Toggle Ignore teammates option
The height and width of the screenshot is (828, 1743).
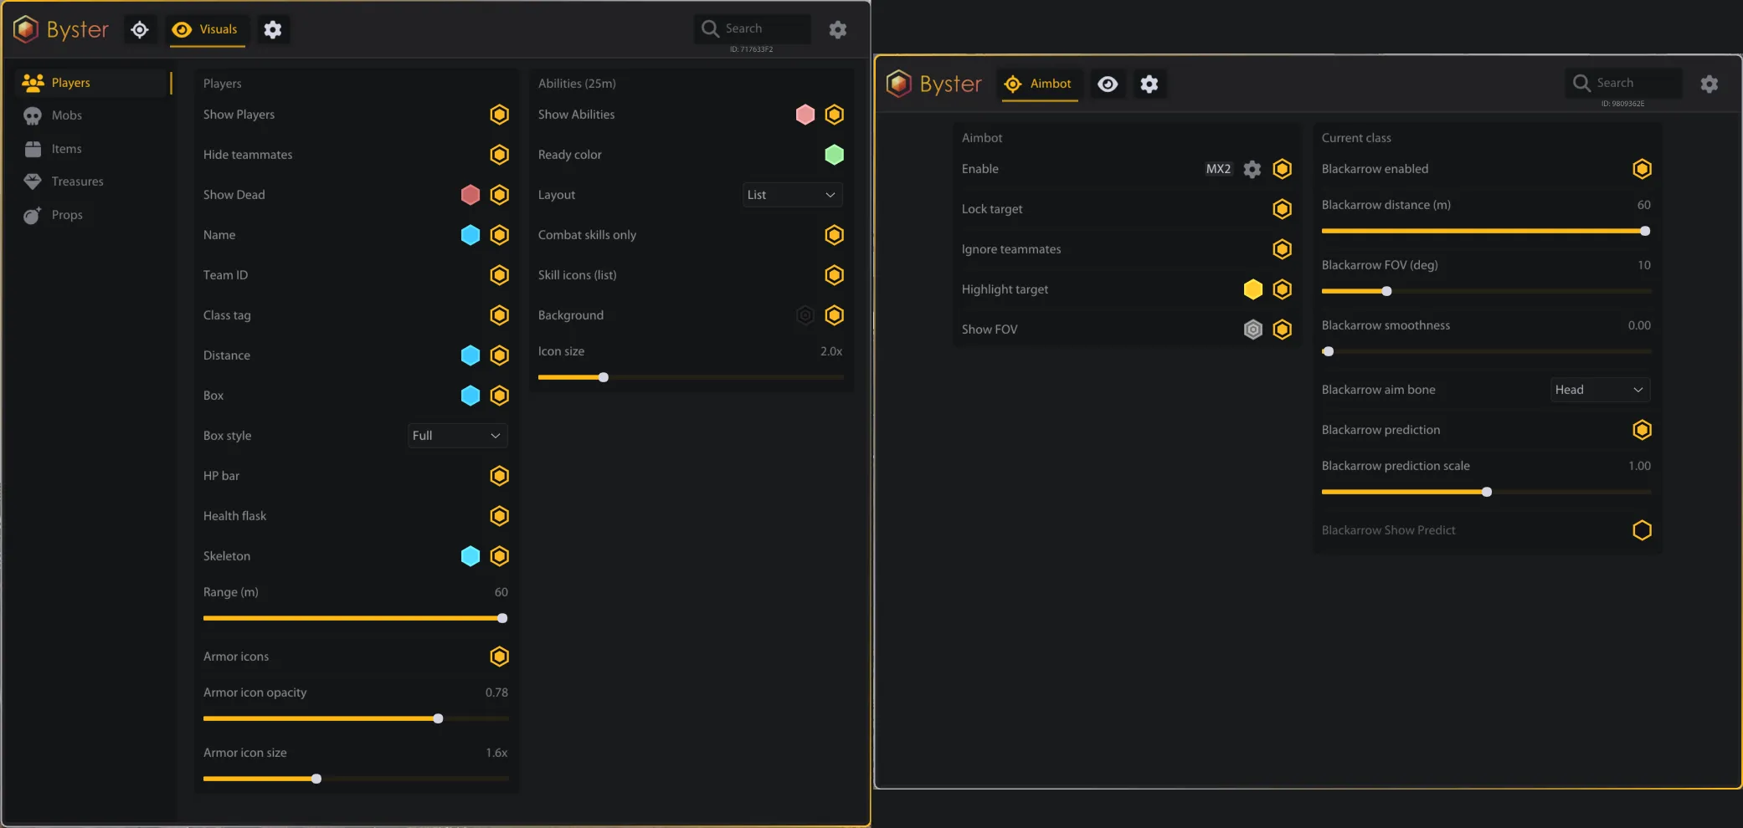pyautogui.click(x=1283, y=249)
